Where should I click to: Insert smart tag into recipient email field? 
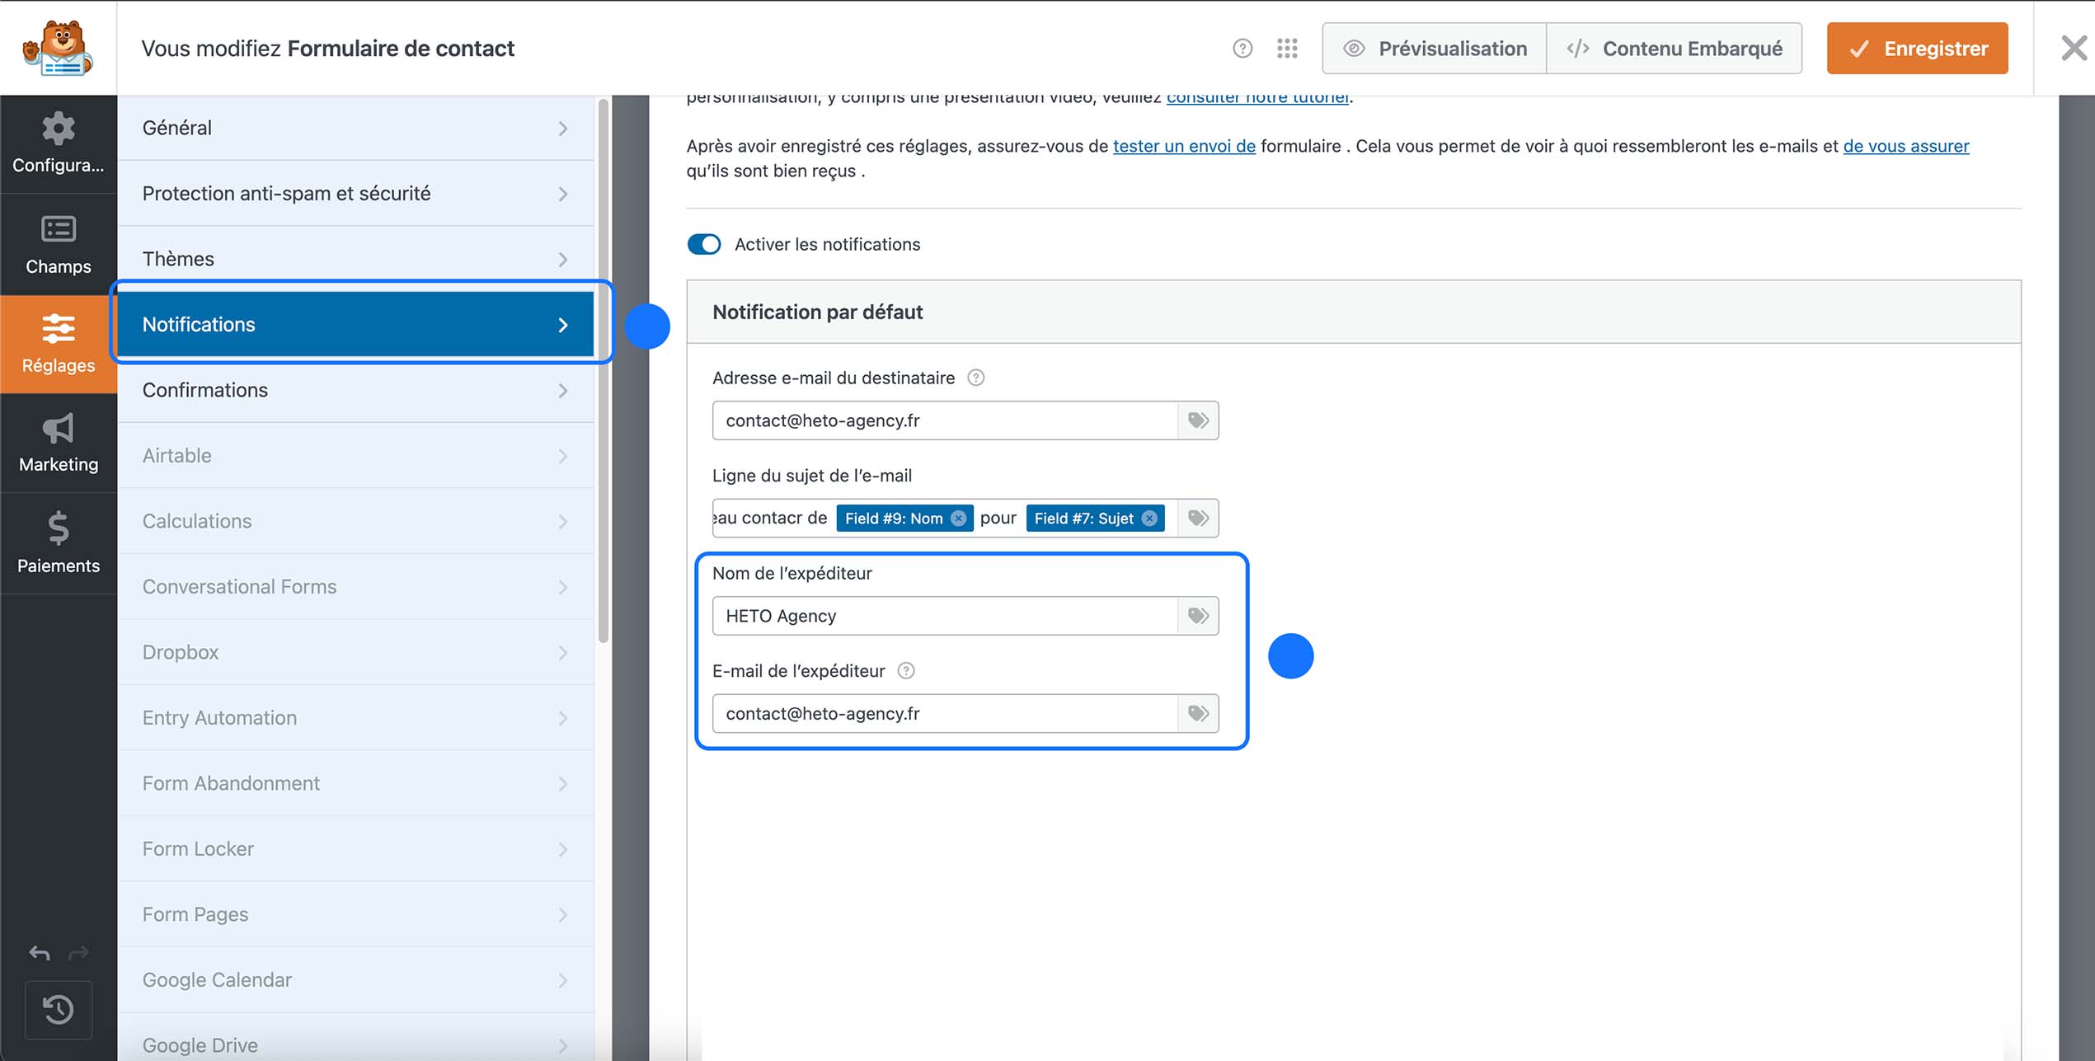tap(1197, 420)
